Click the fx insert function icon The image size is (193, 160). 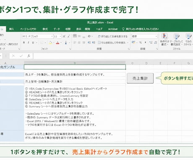(x=29, y=56)
